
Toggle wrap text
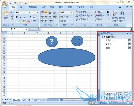(x=54, y=12)
